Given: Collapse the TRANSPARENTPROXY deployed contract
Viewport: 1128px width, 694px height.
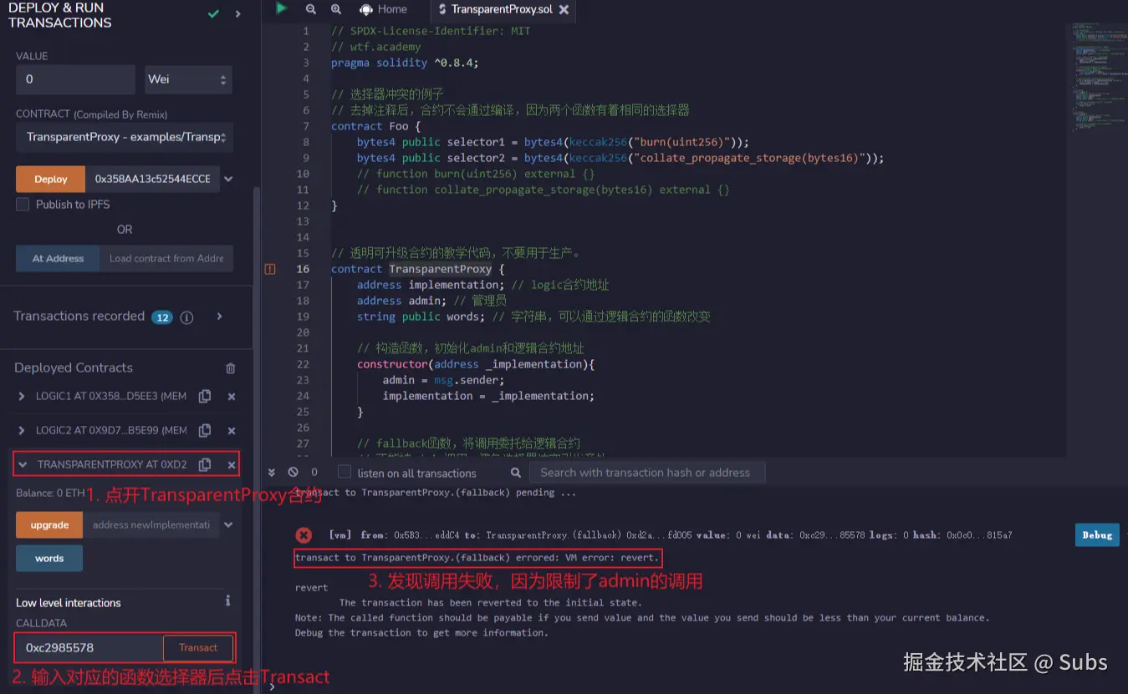Looking at the screenshot, I should click(23, 464).
